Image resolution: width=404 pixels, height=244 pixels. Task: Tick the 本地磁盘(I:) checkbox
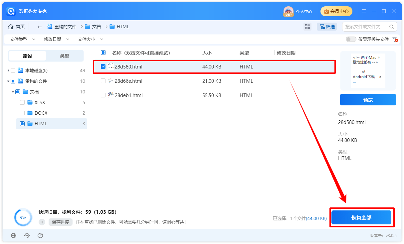(13, 70)
